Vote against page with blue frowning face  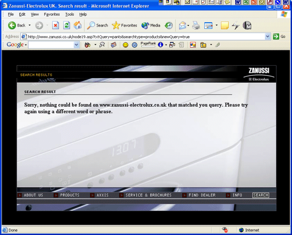[134, 45]
